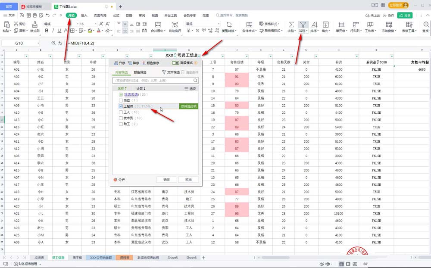Click the undo arrow in quick access bar
431x268 pixels.
tap(47, 16)
